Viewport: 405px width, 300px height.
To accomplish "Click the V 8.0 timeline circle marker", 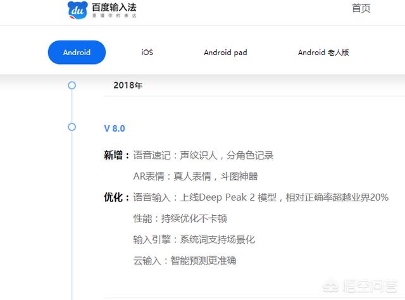I will [72, 127].
